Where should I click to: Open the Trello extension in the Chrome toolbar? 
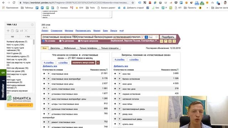coord(181,2)
